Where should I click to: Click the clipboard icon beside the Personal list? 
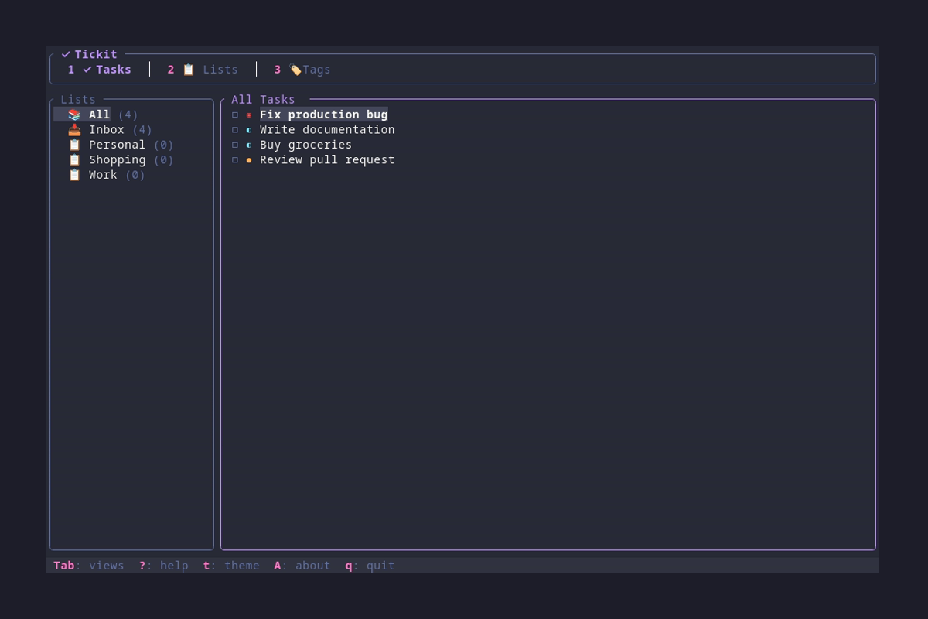(75, 145)
